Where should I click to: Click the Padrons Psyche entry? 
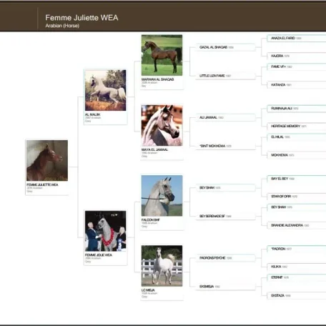pyautogui.click(x=225, y=258)
